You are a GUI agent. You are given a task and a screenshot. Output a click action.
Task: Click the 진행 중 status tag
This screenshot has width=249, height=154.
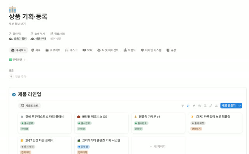click(x=84, y=147)
